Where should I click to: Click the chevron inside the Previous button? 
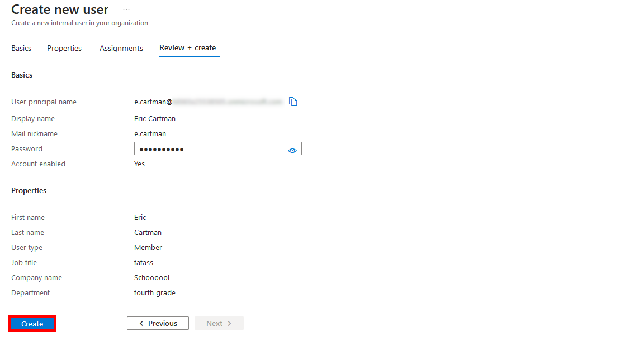coord(141,323)
